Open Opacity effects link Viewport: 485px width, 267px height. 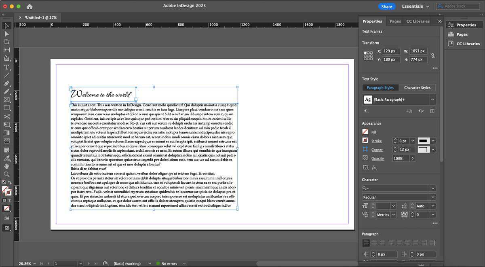pyautogui.click(x=377, y=159)
